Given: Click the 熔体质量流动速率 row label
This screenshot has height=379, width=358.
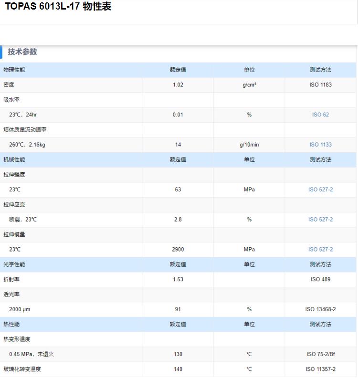Looking at the screenshot, I should click(25, 129).
